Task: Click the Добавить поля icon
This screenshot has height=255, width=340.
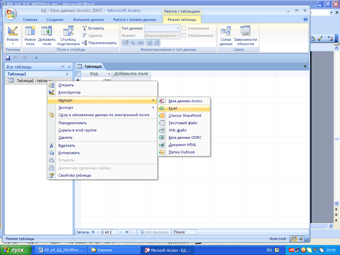Action: point(46,35)
